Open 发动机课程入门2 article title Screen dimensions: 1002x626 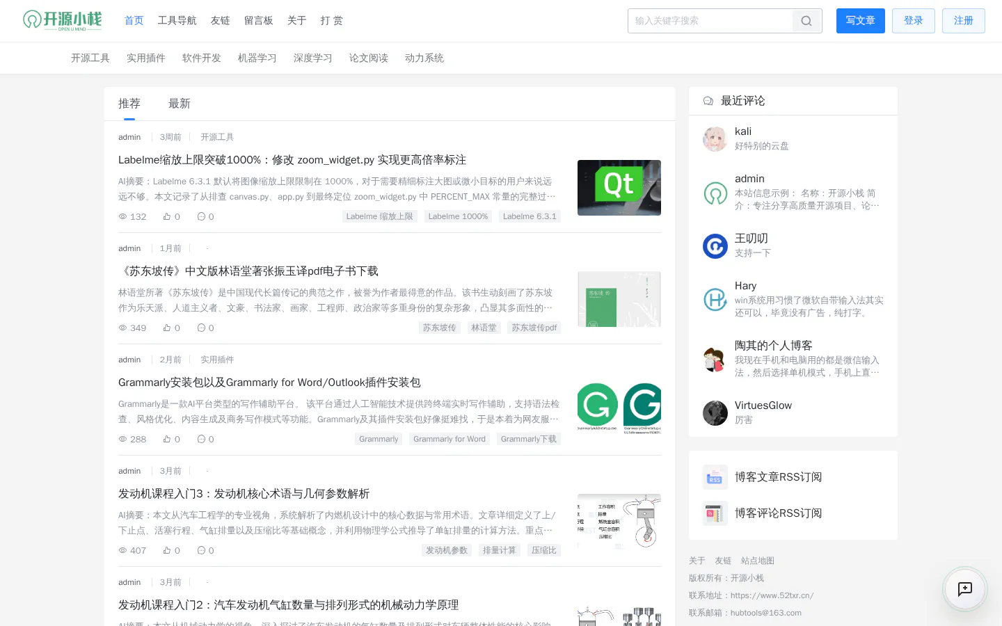288,605
